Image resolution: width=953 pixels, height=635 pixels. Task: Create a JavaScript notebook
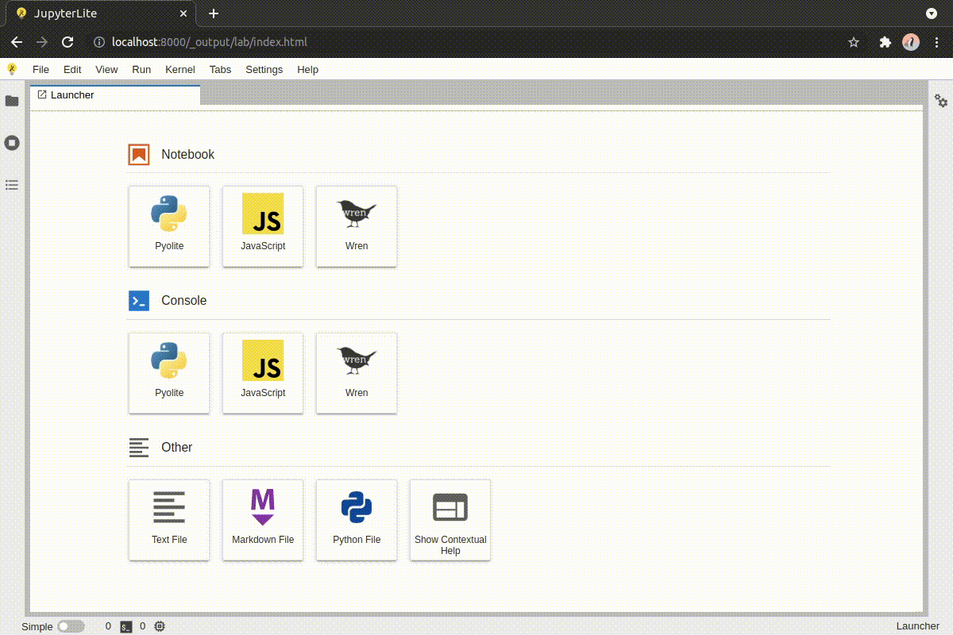pyautogui.click(x=263, y=226)
